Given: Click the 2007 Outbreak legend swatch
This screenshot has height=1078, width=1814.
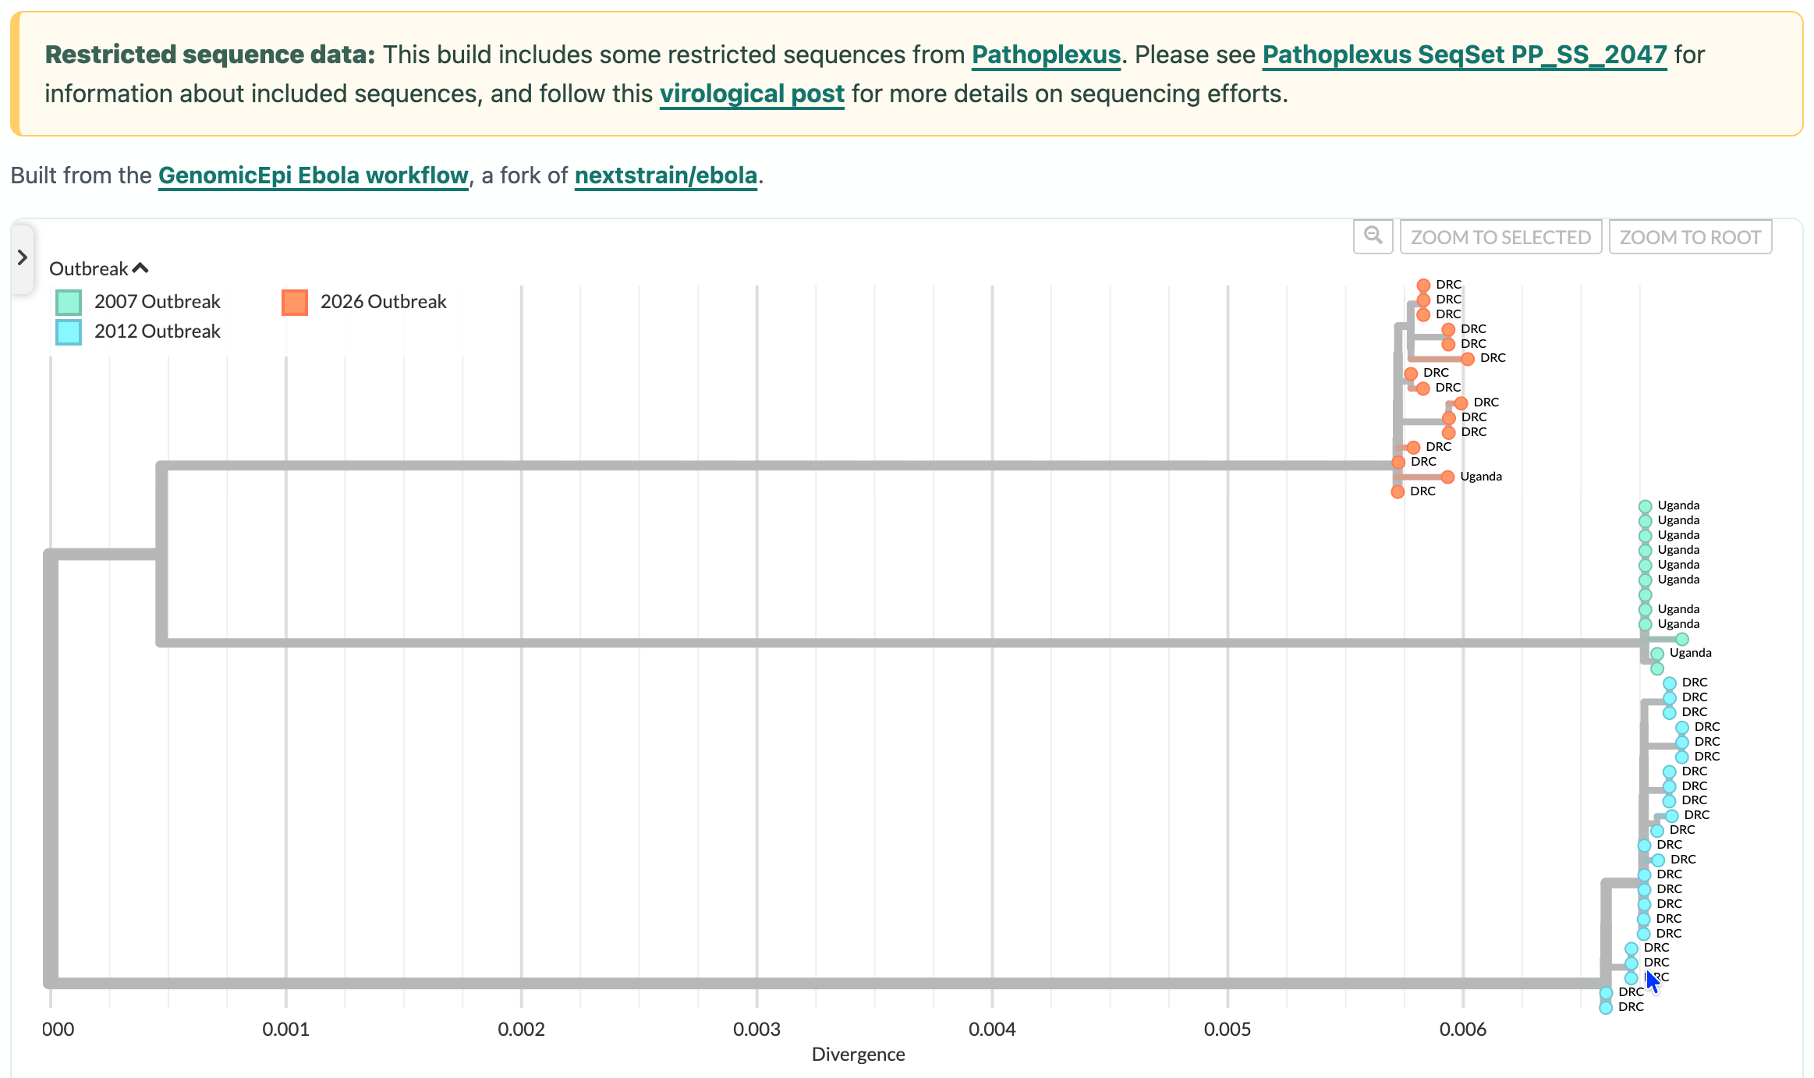Looking at the screenshot, I should 69,302.
